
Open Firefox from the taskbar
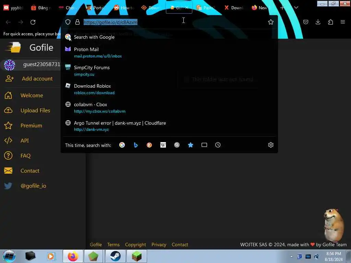[x=73, y=256]
